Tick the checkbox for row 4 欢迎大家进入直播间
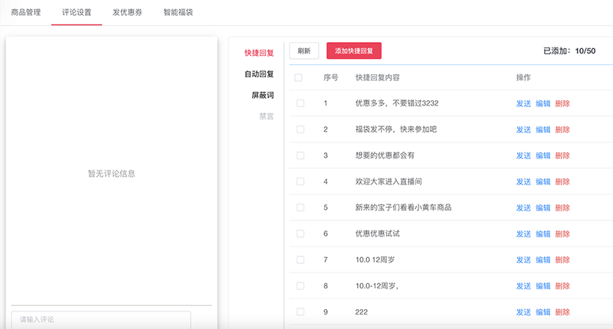 pos(300,181)
